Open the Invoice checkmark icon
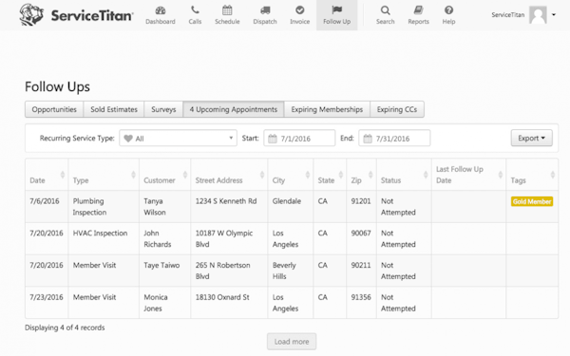This screenshot has height=356, width=570. pos(300,10)
